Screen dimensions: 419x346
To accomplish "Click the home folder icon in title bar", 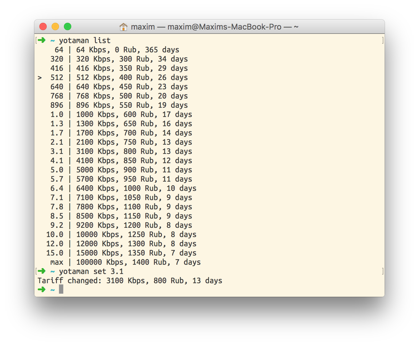I will [x=123, y=27].
